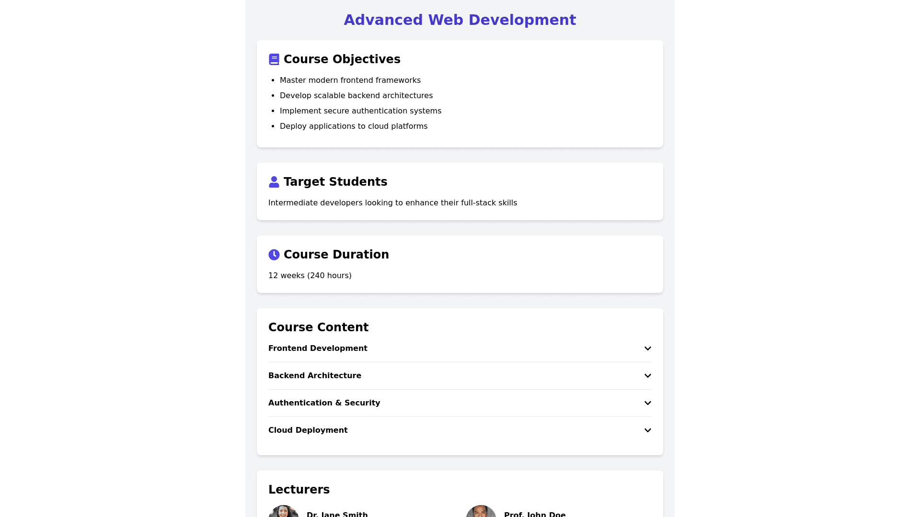Screen dimensions: 920x517
Task: Click the Advanced Web Development page title
Action: [x=460, y=20]
